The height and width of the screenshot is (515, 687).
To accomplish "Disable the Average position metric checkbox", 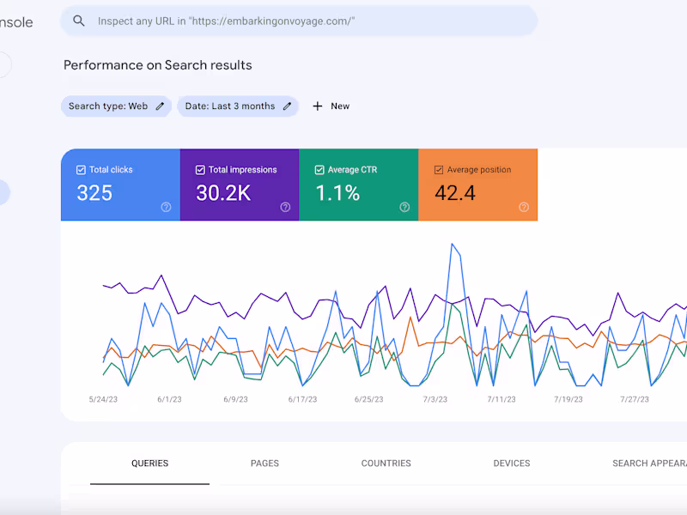I will point(438,169).
